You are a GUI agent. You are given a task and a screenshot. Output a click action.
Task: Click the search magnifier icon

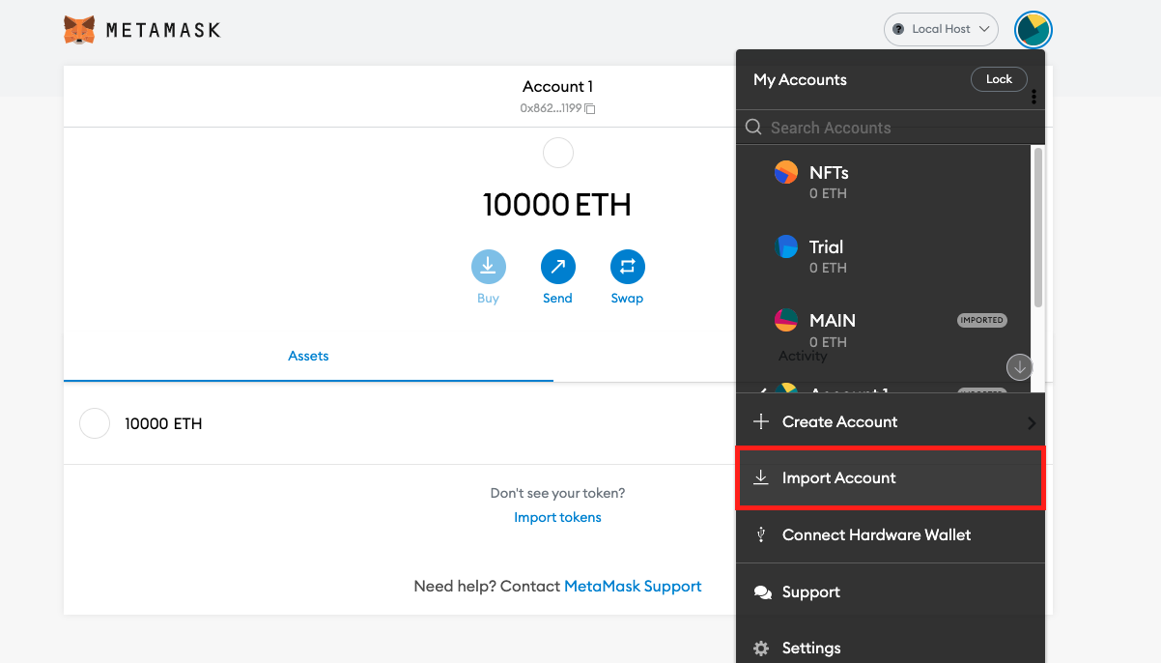pos(754,128)
